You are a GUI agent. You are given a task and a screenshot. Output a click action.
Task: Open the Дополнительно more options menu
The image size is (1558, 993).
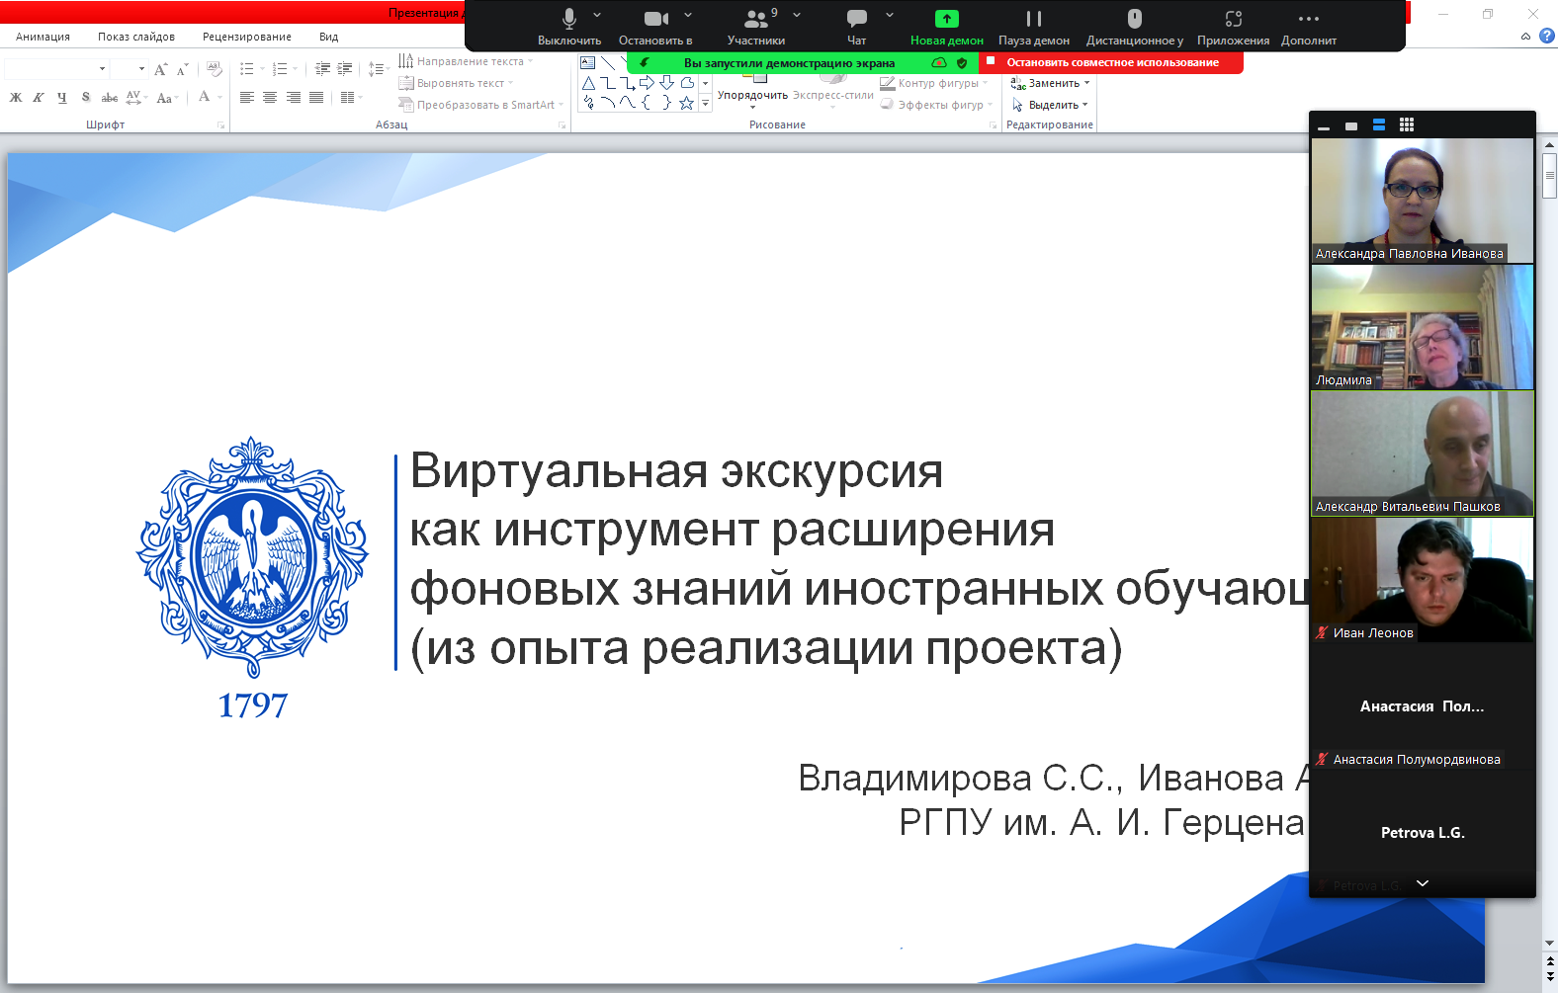click(x=1309, y=27)
